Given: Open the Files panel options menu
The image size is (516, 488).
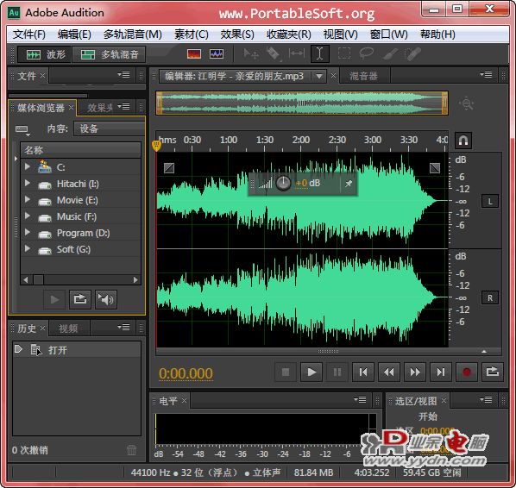Looking at the screenshot, I should [x=123, y=75].
